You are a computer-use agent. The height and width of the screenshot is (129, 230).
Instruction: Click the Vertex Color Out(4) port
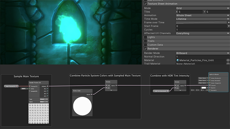(91, 94)
